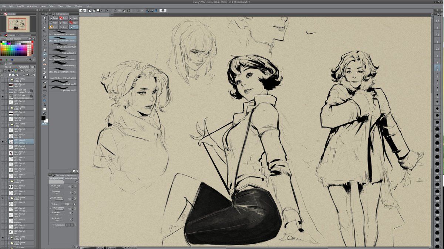This screenshot has height=249, width=444.
Task: Enable the Post correction checkbox
Action: (53, 225)
